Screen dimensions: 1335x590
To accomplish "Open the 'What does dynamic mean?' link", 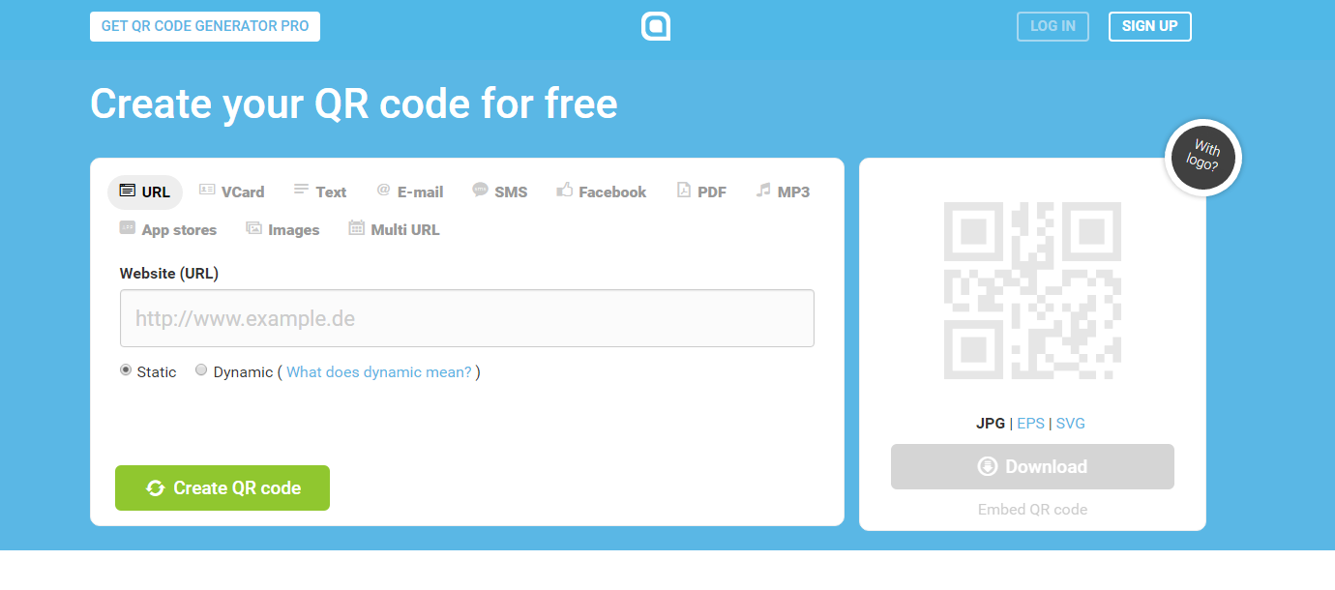I will coord(379,372).
